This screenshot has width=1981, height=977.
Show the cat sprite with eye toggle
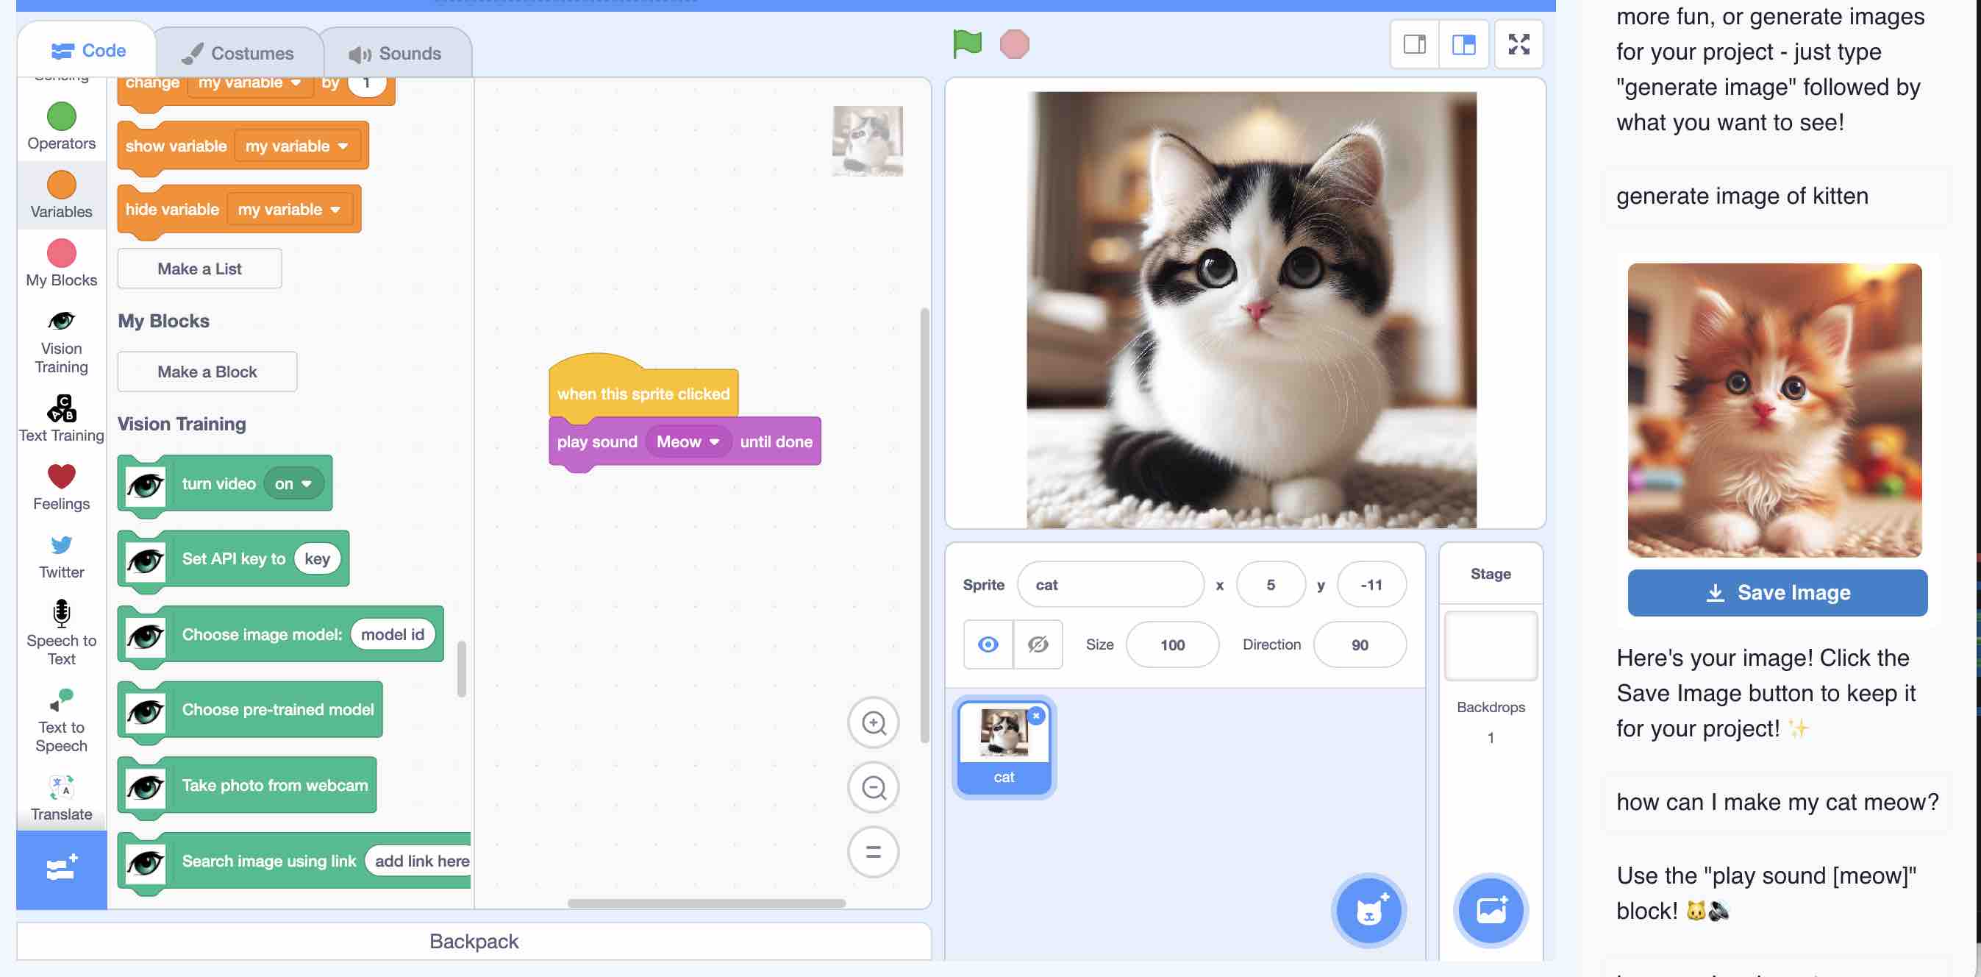(988, 644)
